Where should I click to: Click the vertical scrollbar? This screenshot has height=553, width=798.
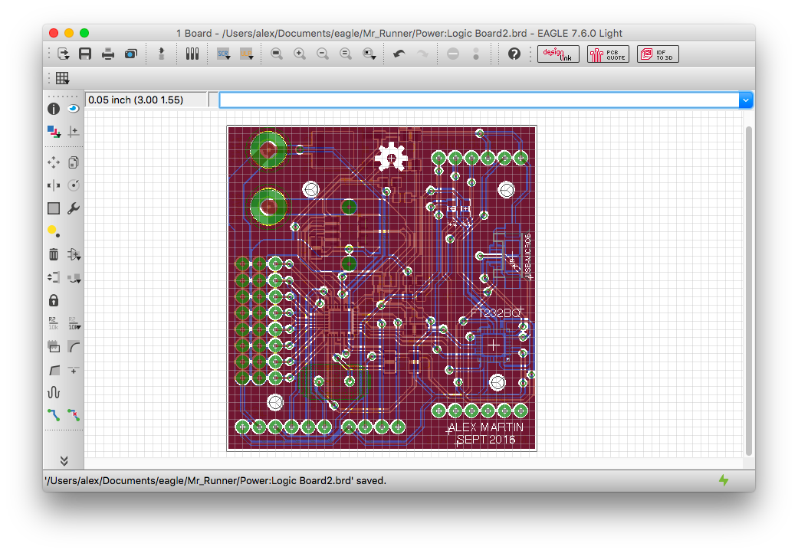pyautogui.click(x=748, y=291)
